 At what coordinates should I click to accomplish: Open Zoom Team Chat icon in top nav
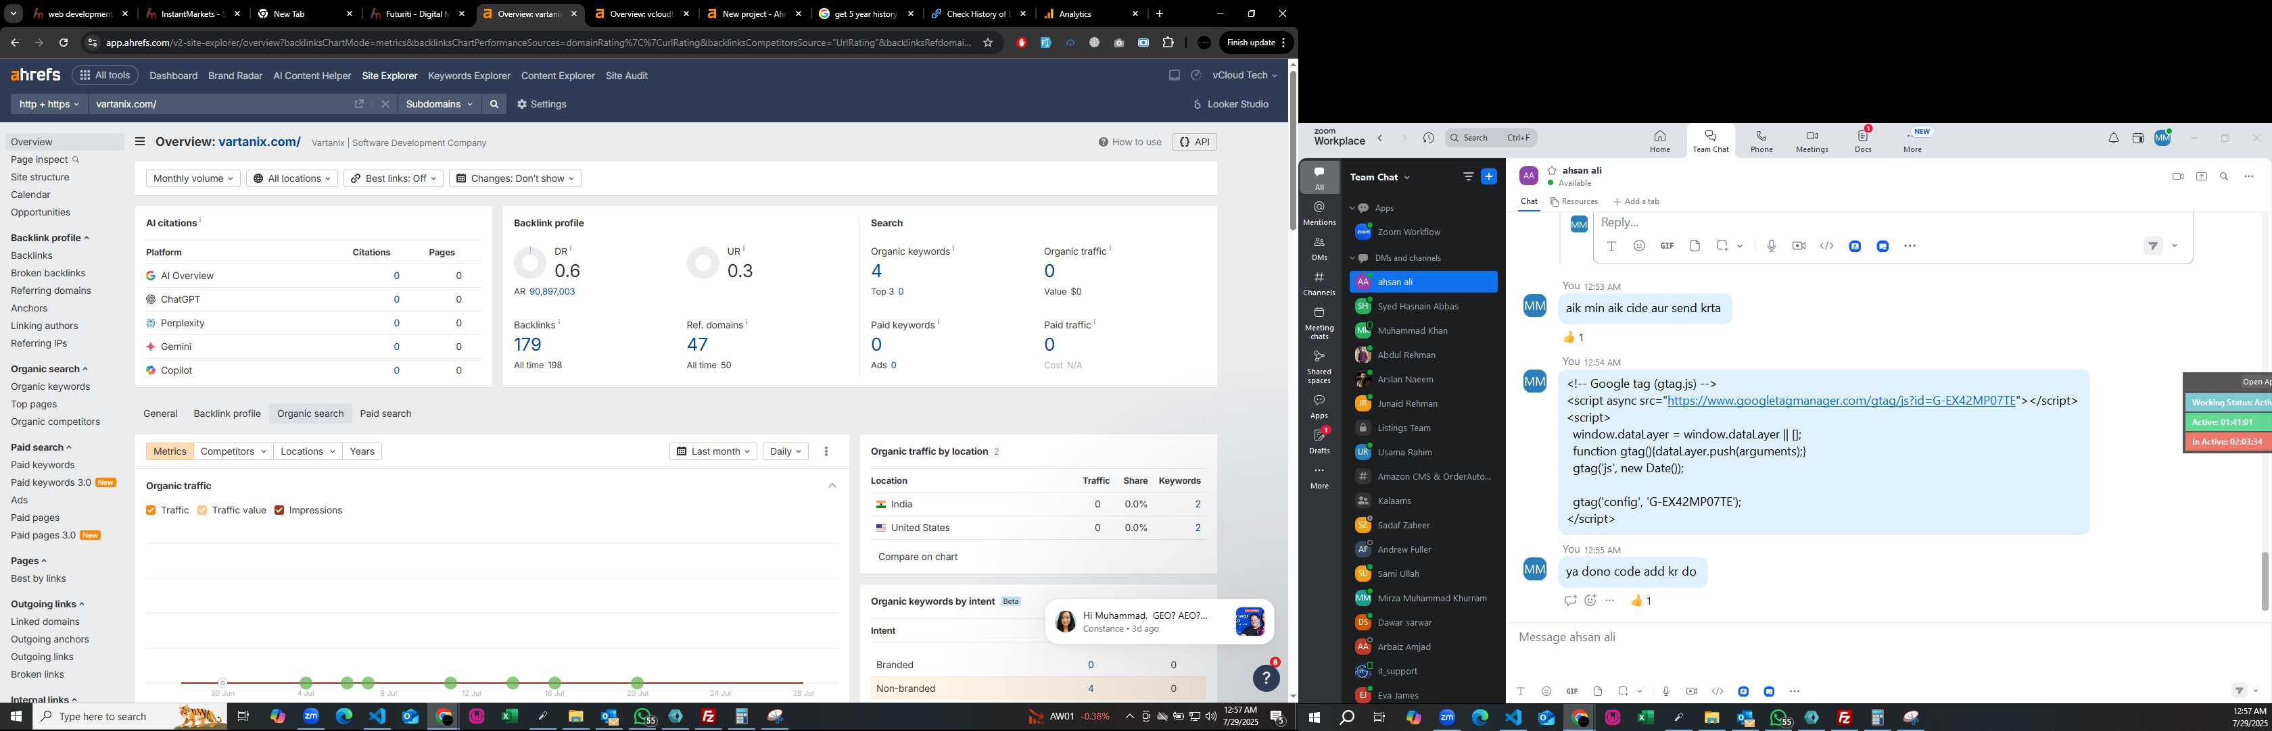[x=1710, y=141]
